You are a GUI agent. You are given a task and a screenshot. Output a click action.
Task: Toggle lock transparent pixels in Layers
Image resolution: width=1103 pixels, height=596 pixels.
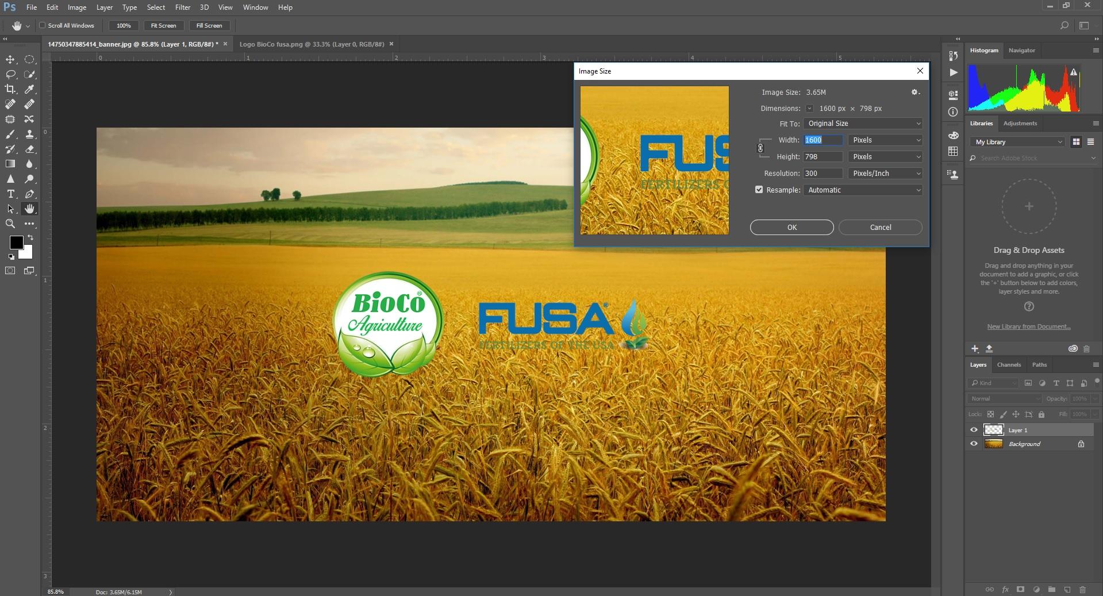pos(990,414)
